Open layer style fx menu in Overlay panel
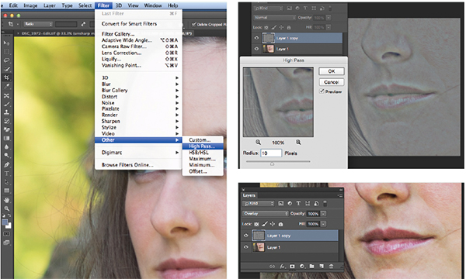 283,267
